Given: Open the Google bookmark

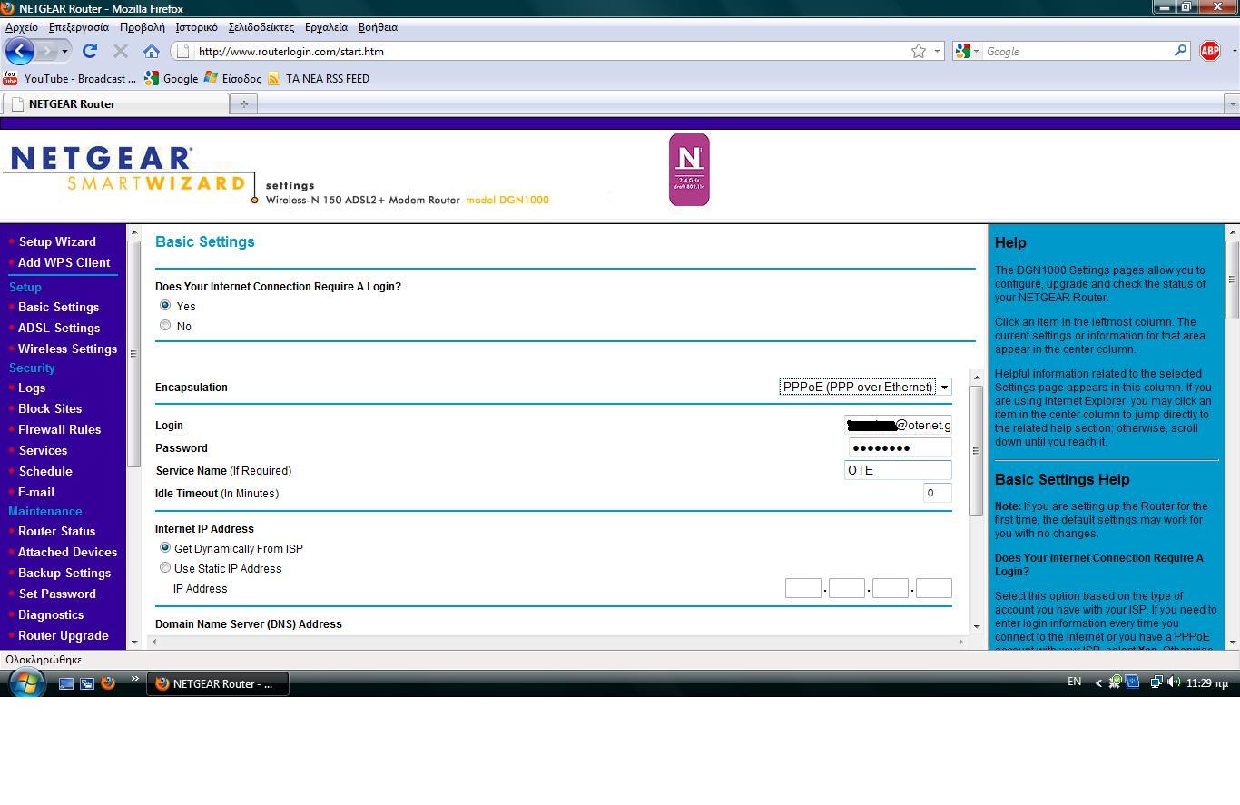Looking at the screenshot, I should (x=171, y=78).
